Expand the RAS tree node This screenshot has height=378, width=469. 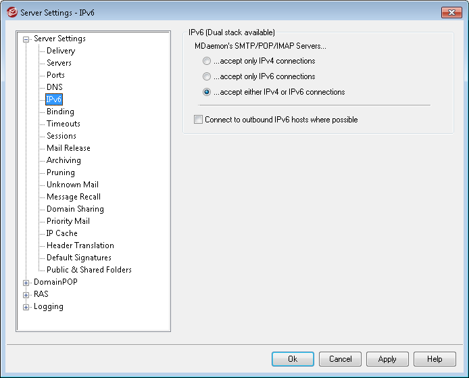tap(26, 295)
